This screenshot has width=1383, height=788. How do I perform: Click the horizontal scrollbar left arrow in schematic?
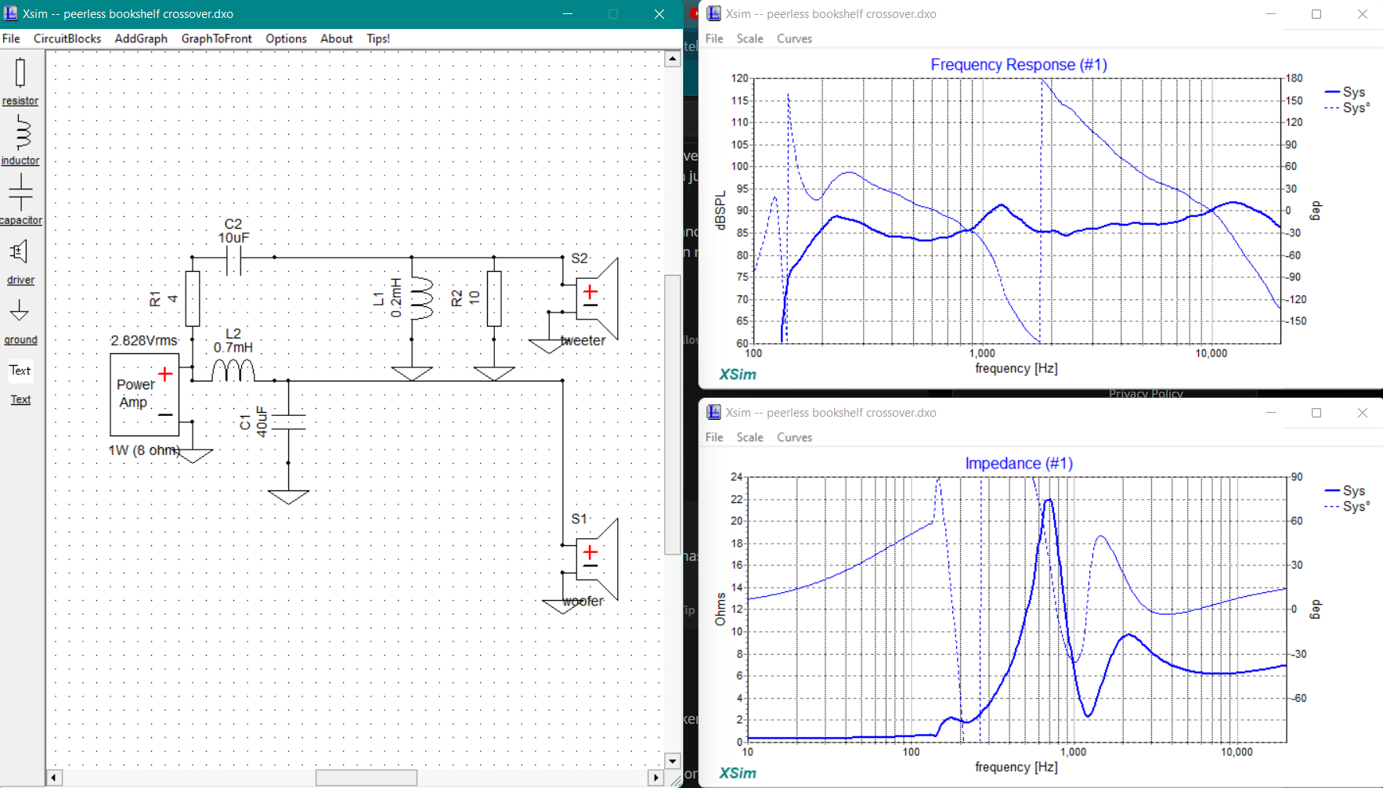(x=54, y=778)
